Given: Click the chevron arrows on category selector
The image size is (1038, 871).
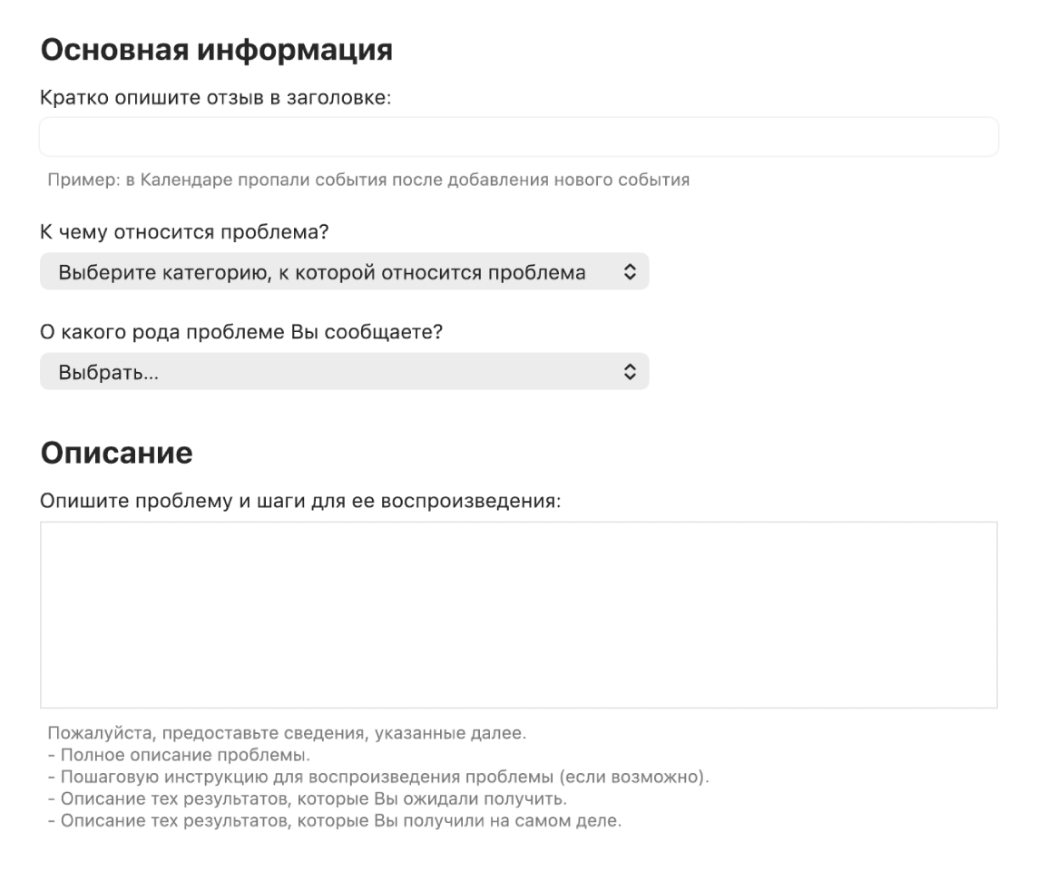Looking at the screenshot, I should point(631,272).
